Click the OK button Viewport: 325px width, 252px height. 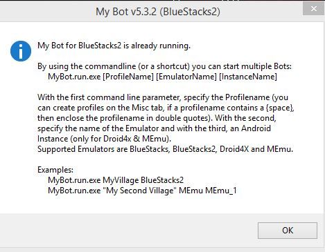288,231
